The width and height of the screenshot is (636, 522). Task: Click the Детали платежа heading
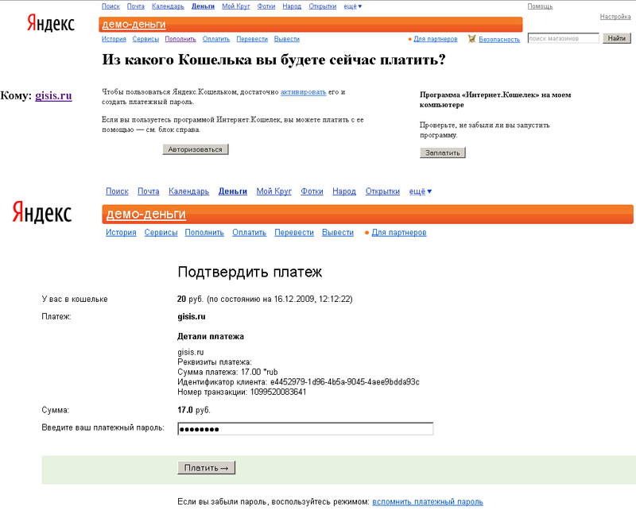coord(211,336)
